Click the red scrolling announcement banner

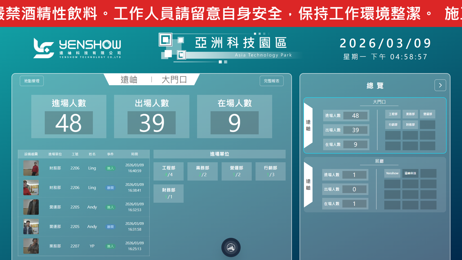(231, 14)
